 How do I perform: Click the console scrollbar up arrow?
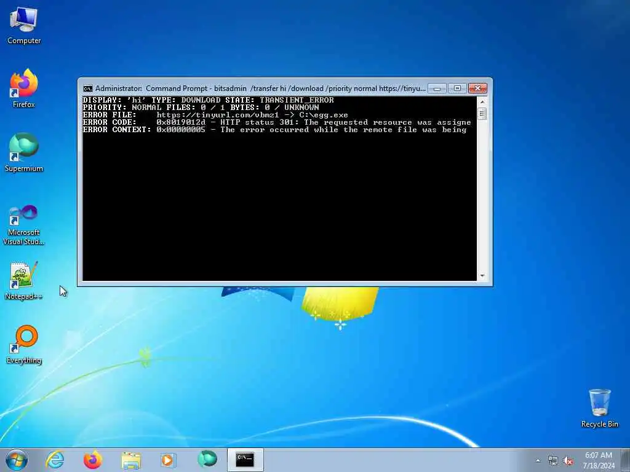click(482, 101)
